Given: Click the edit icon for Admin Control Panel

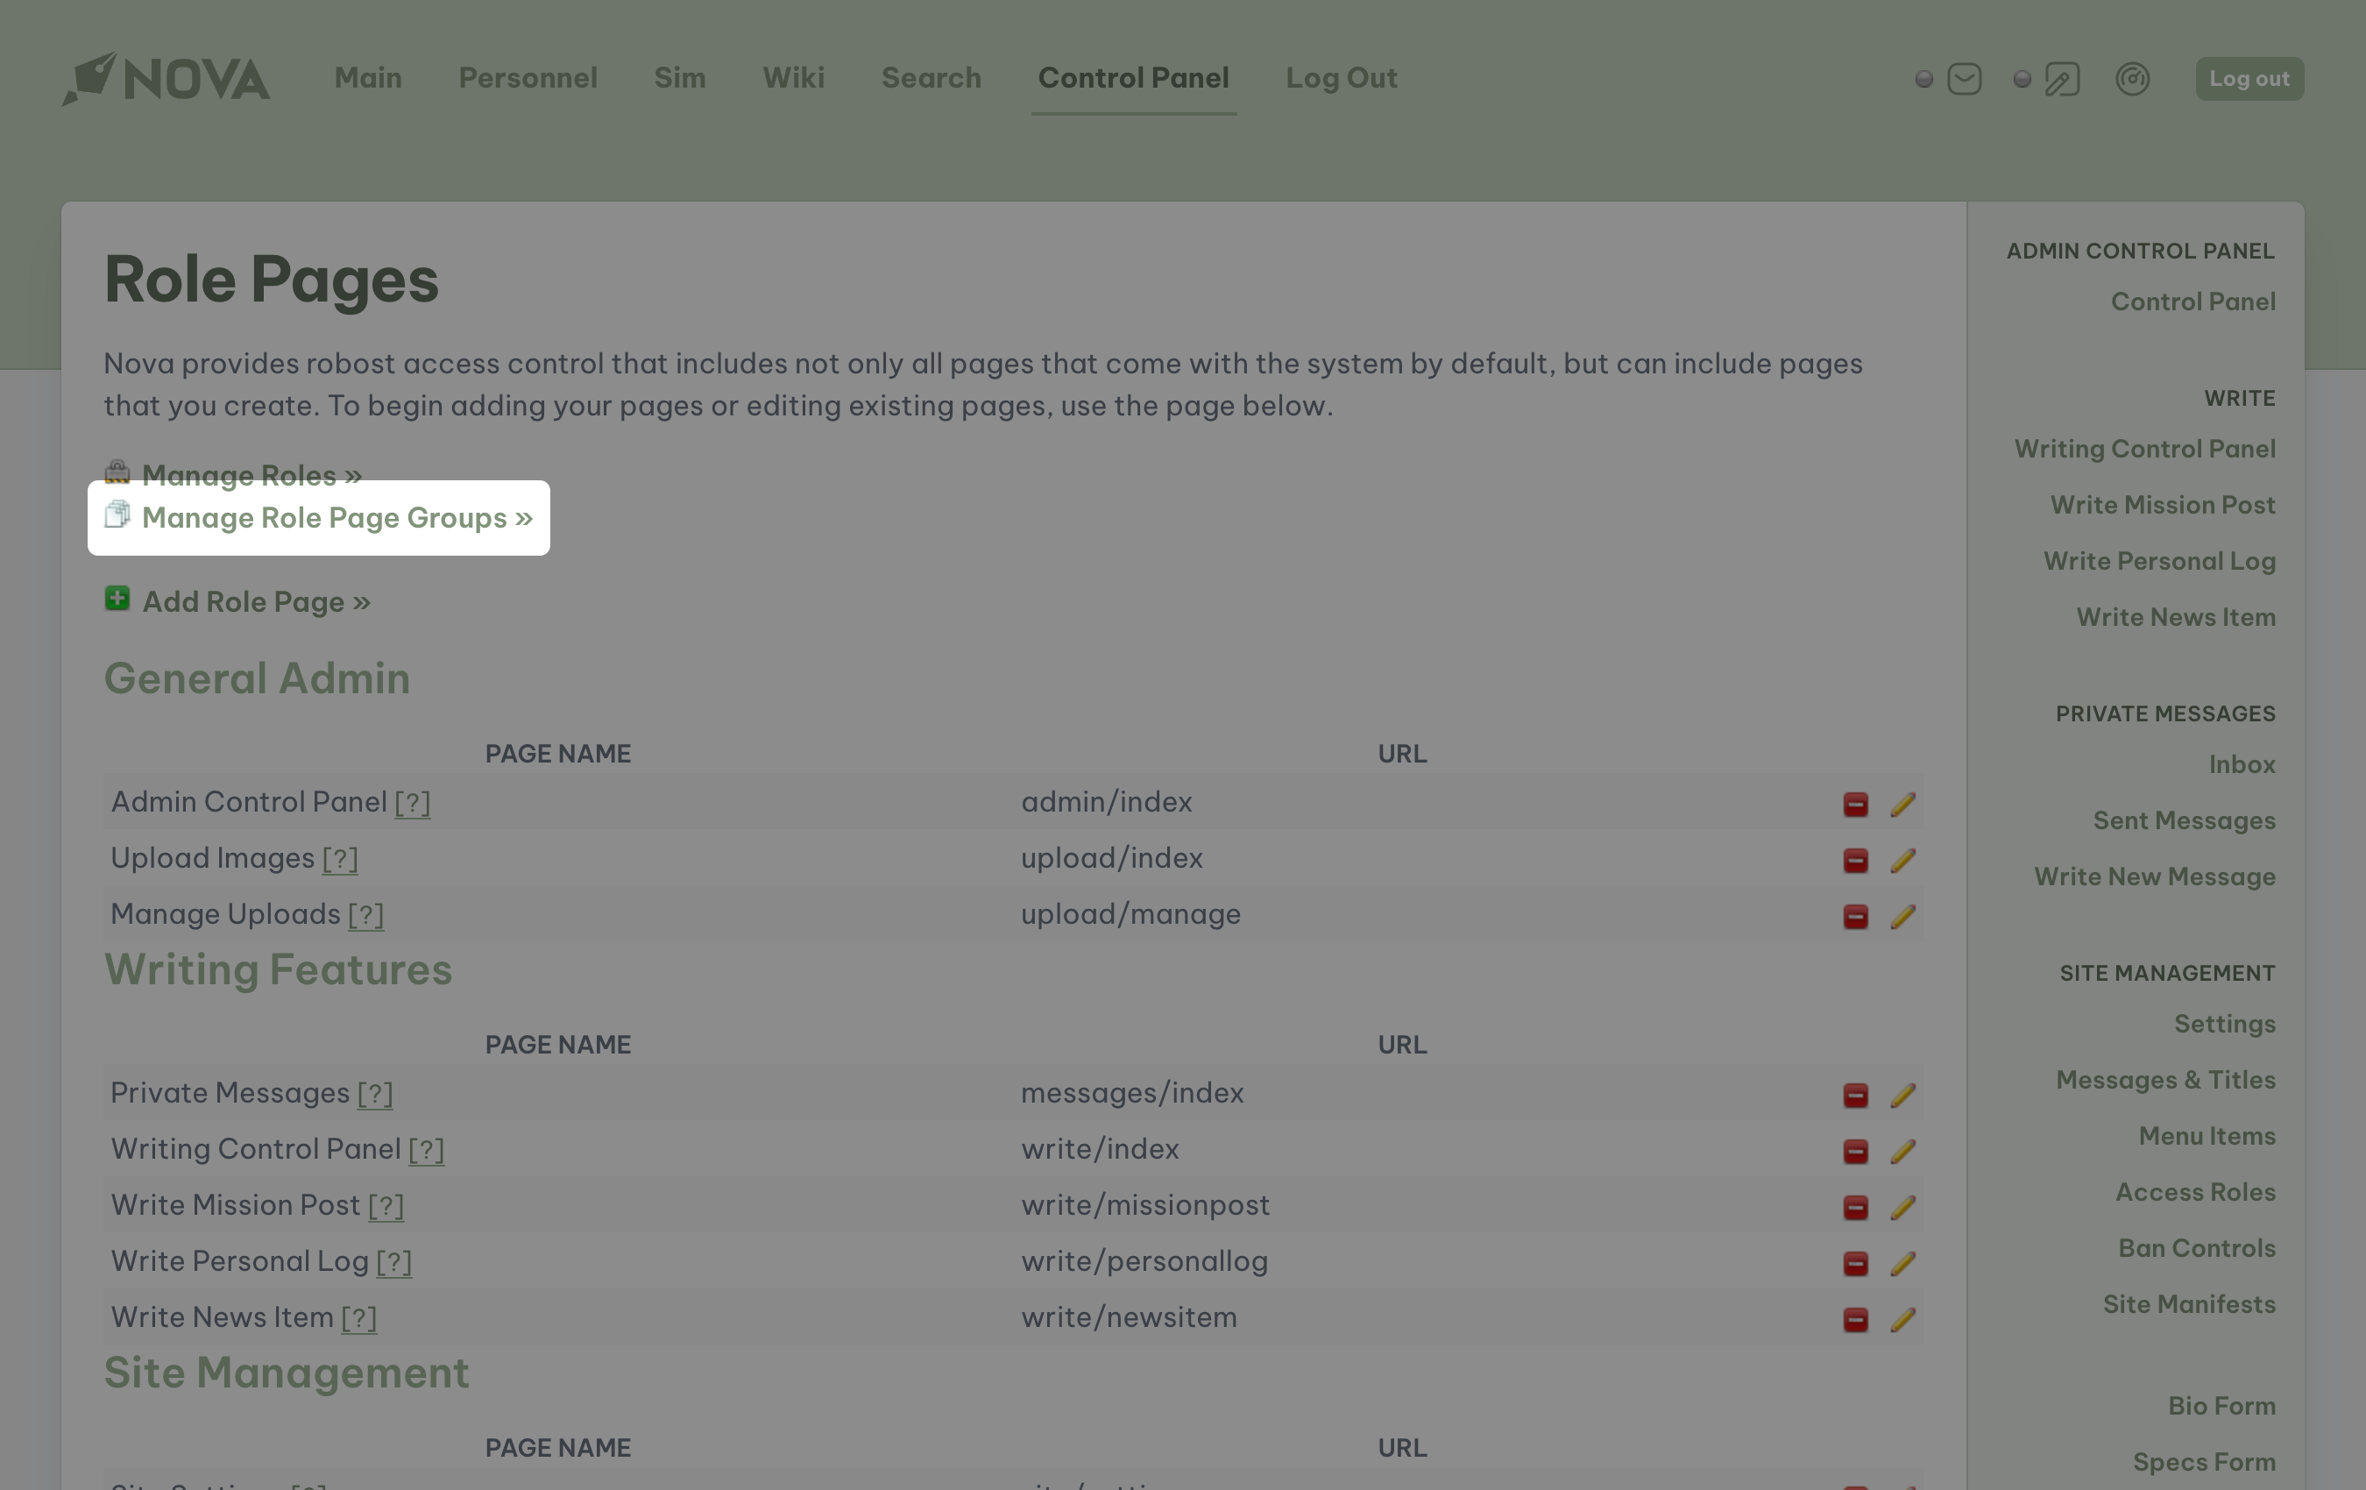Looking at the screenshot, I should (1902, 802).
